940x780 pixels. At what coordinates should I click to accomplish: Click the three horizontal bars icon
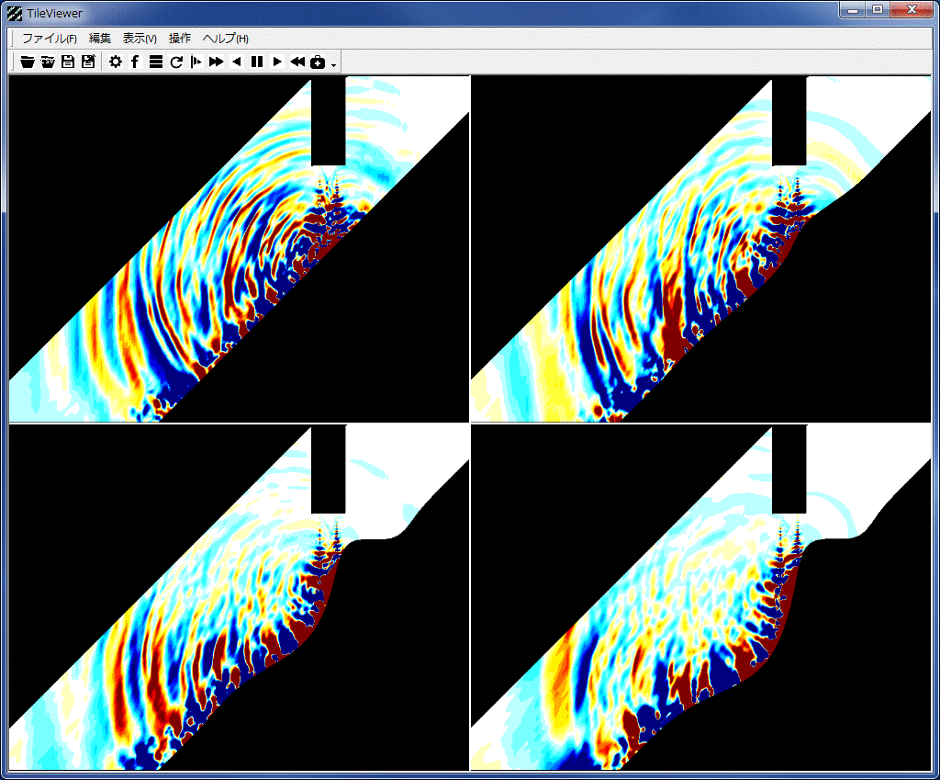155,62
